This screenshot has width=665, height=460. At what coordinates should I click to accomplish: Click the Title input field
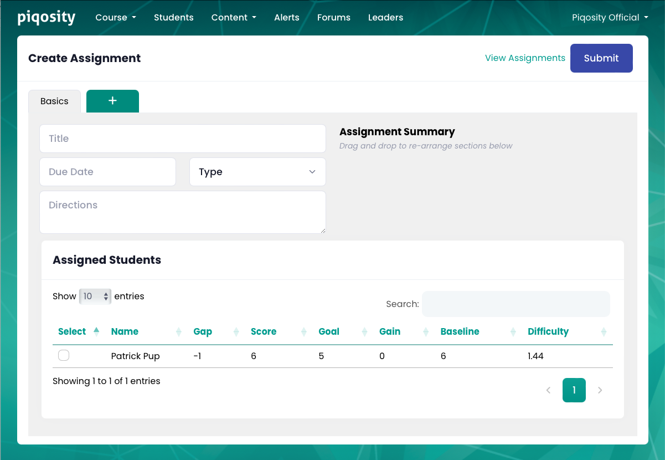[182, 139]
